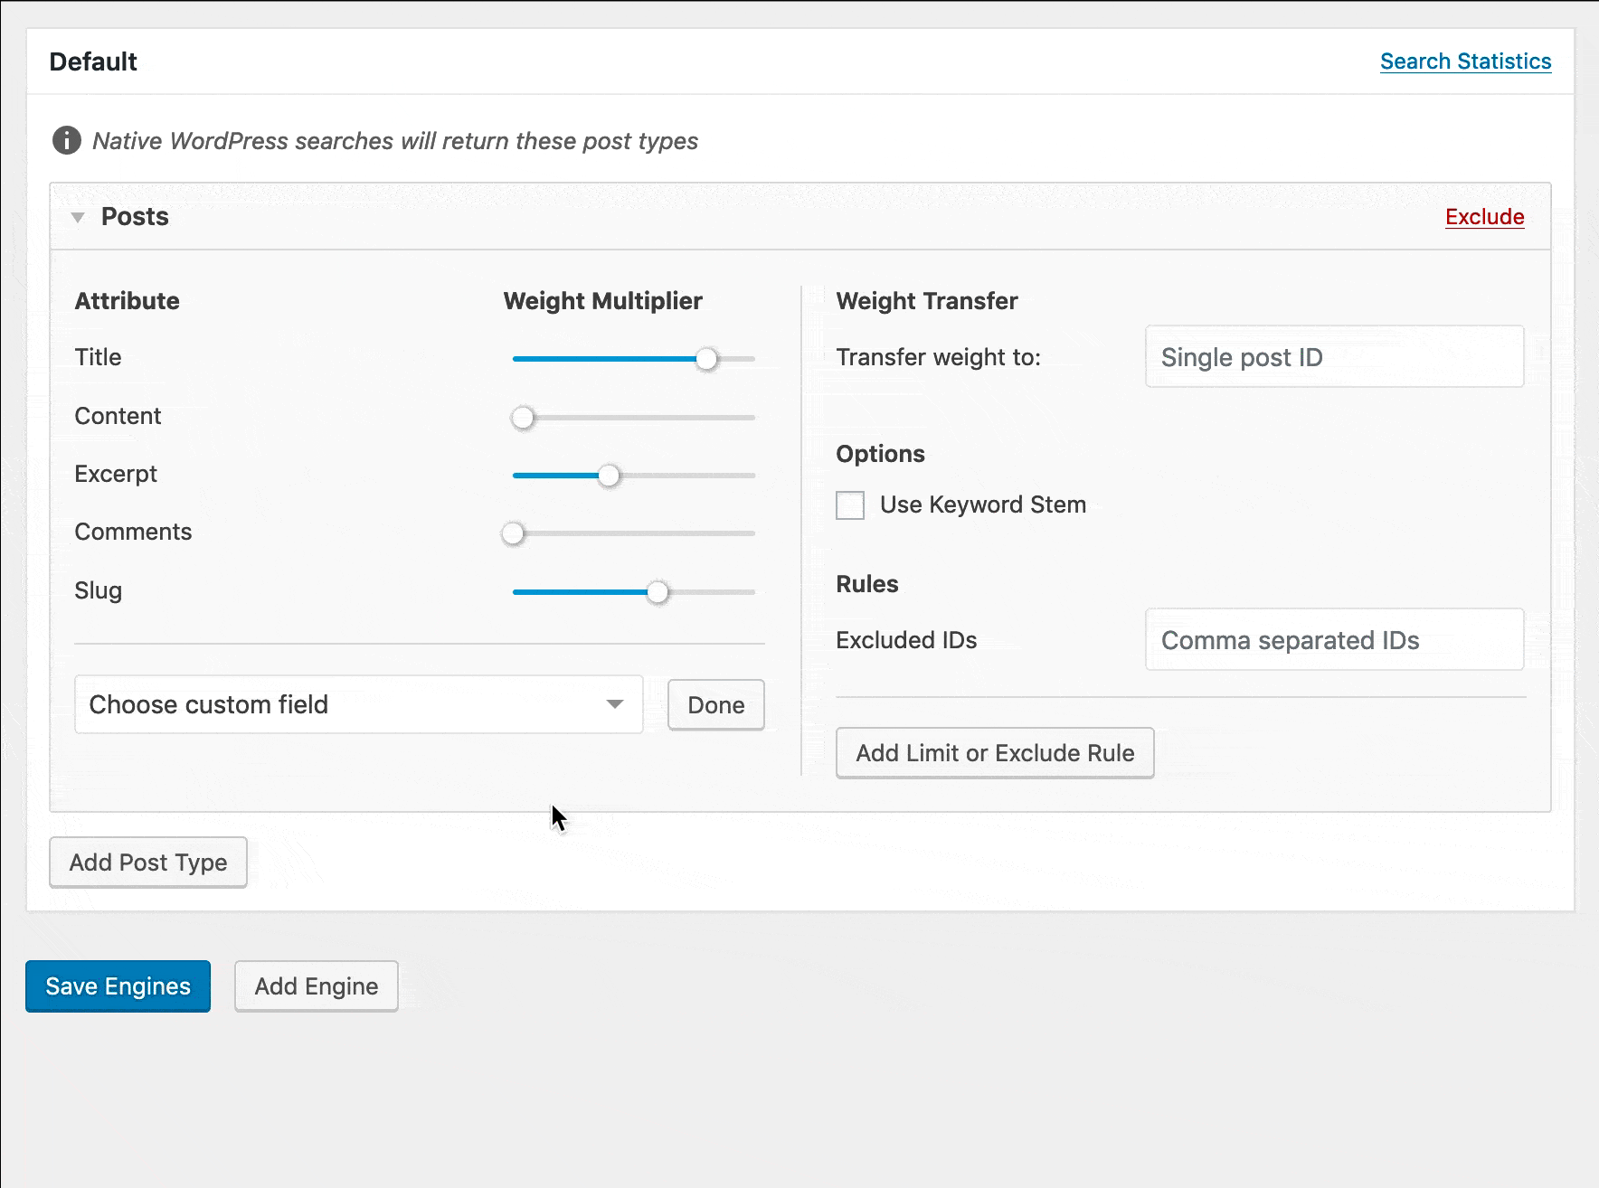Open the Choose custom field dropdown
The width and height of the screenshot is (1599, 1188).
pos(358,704)
